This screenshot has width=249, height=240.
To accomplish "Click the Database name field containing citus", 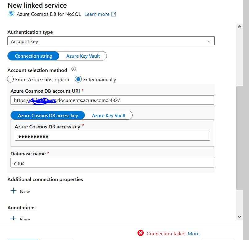I will coord(112,163).
